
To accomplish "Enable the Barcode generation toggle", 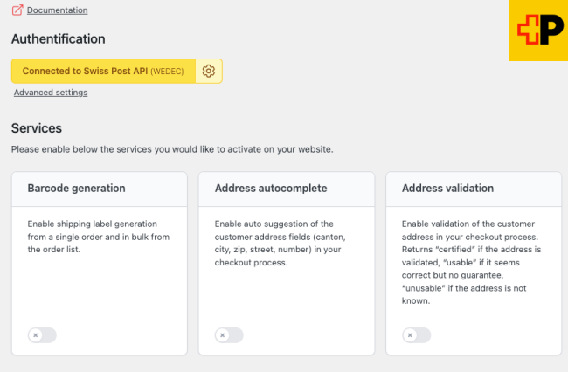I will coord(42,334).
